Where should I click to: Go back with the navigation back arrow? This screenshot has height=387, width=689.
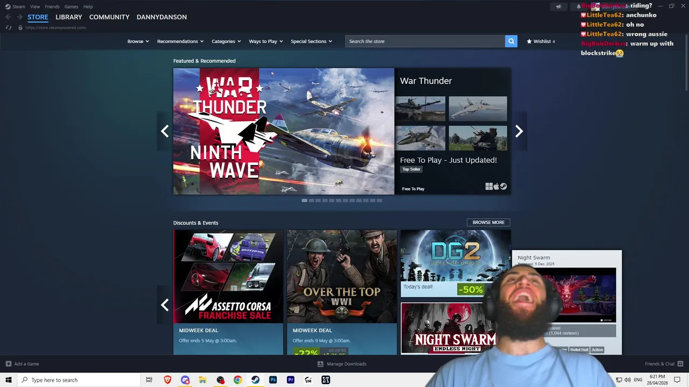(8, 17)
